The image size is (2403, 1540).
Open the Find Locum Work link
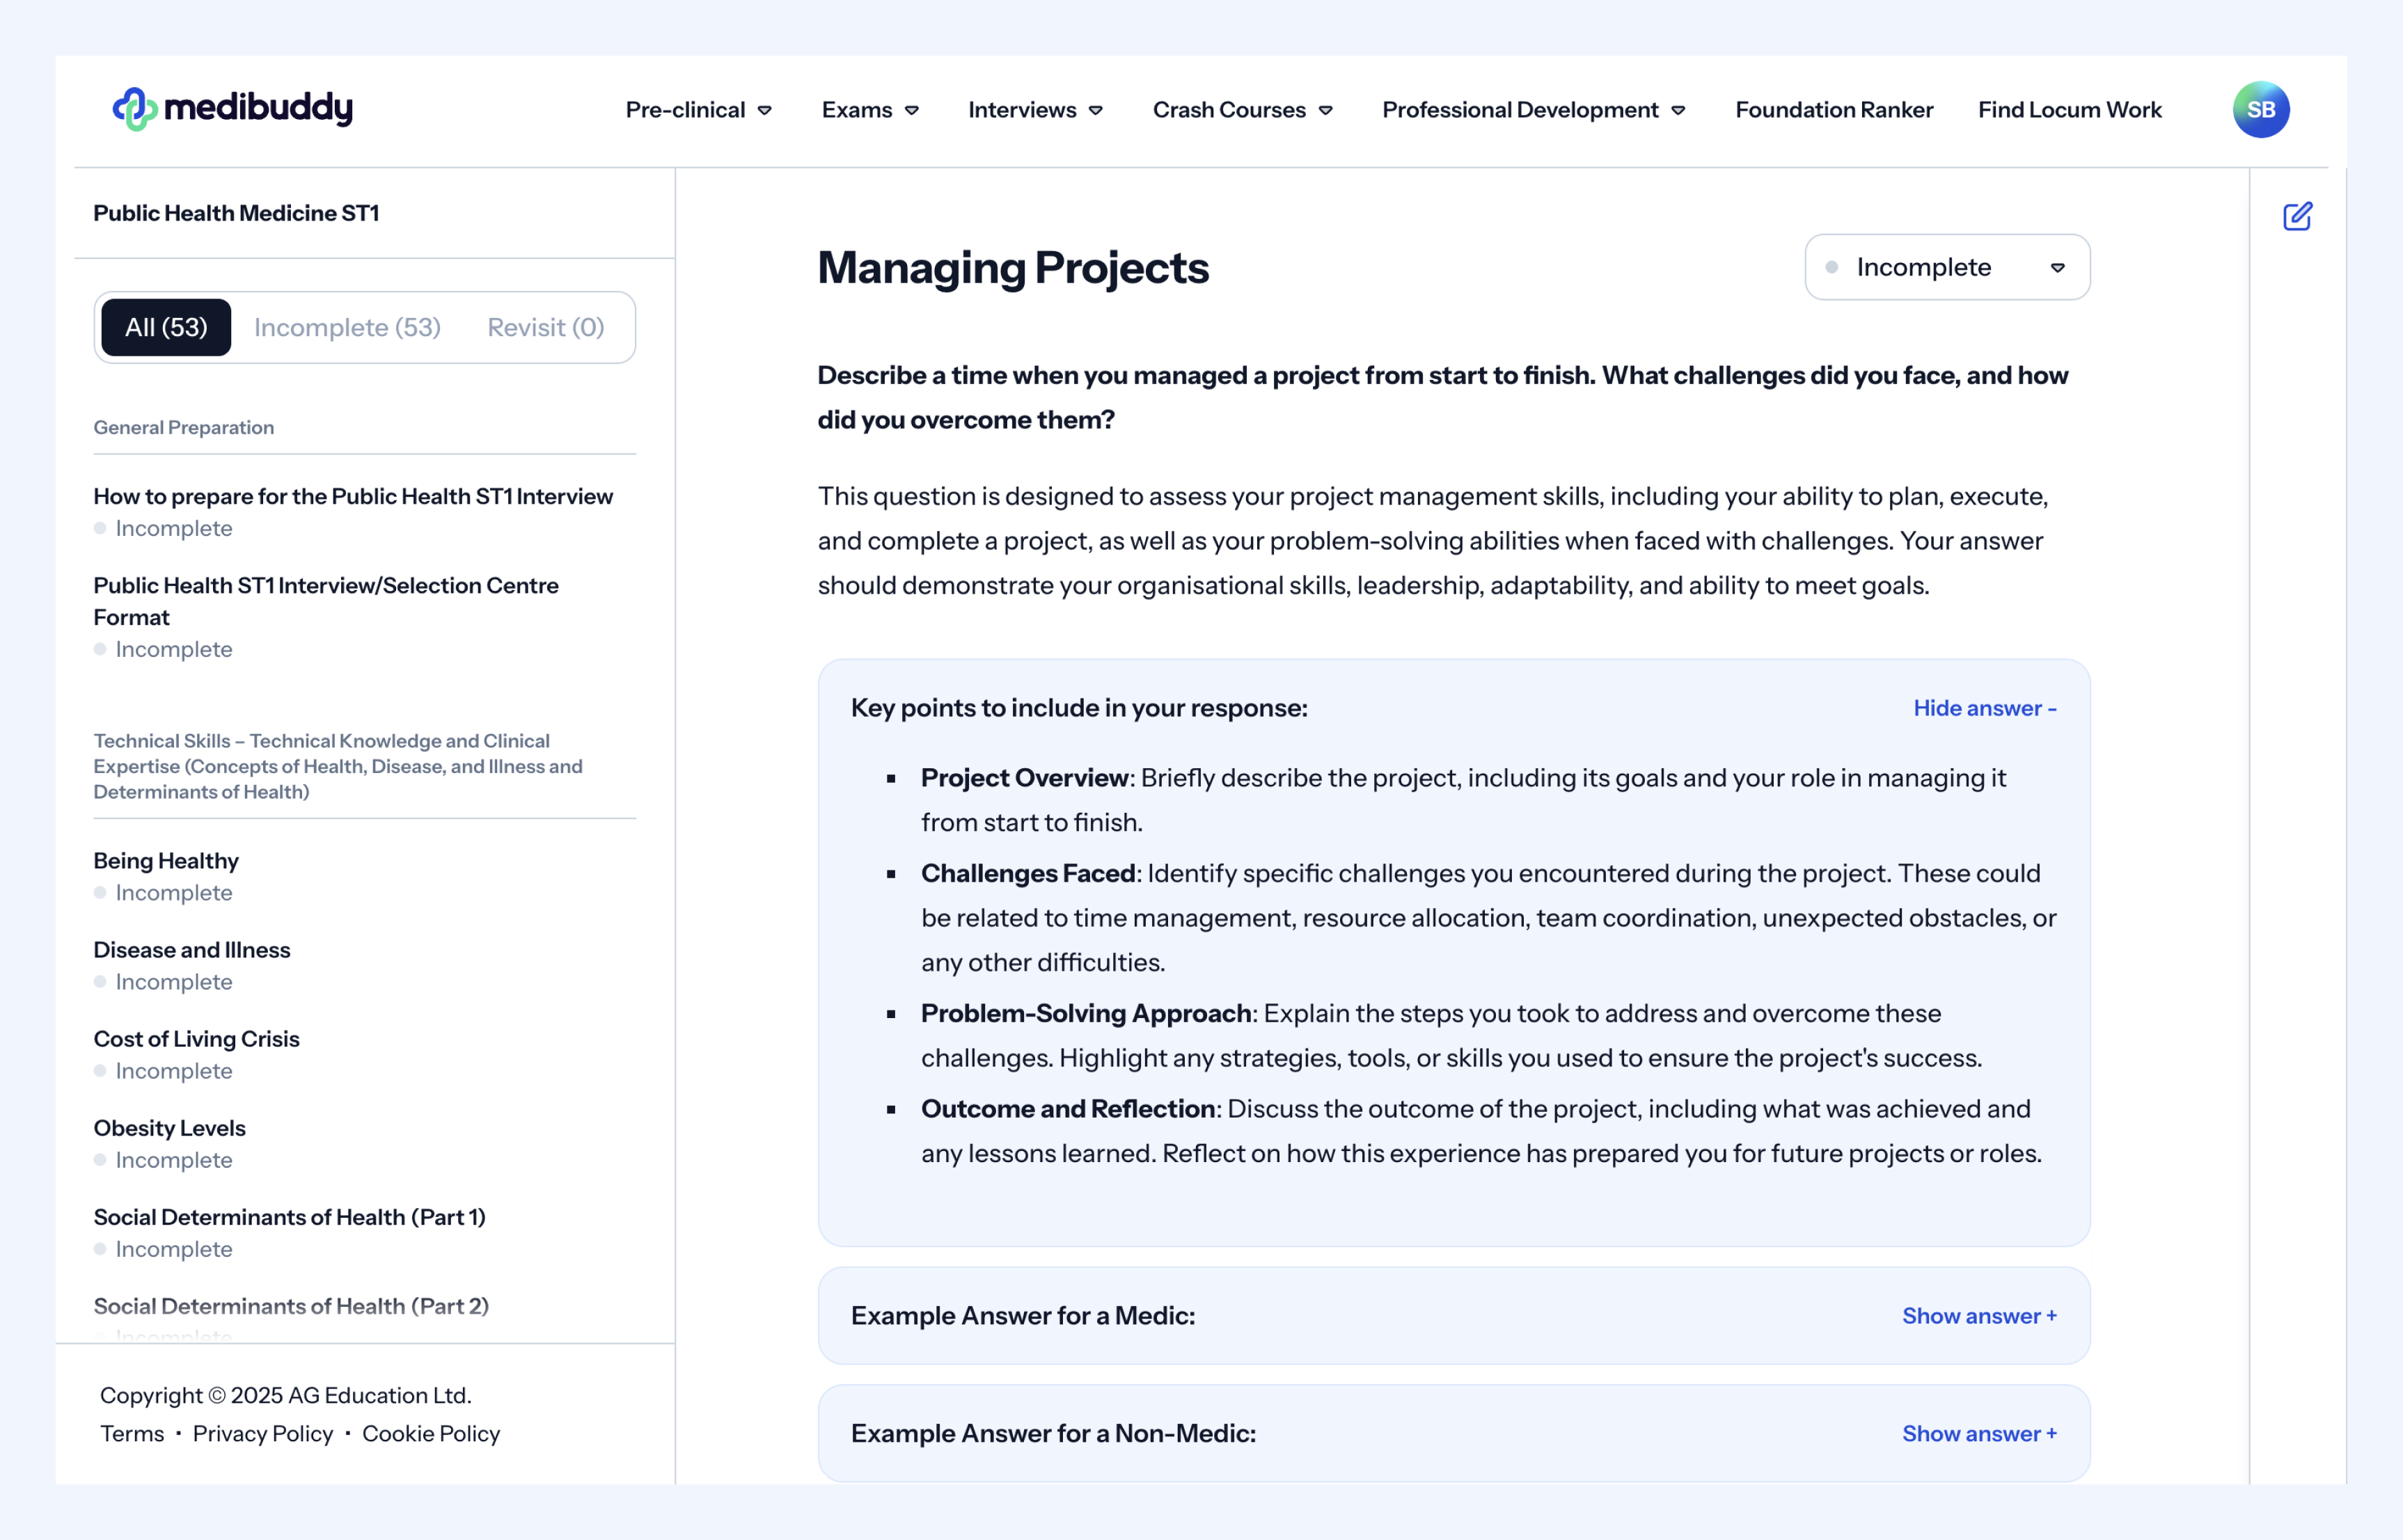pos(2069,110)
